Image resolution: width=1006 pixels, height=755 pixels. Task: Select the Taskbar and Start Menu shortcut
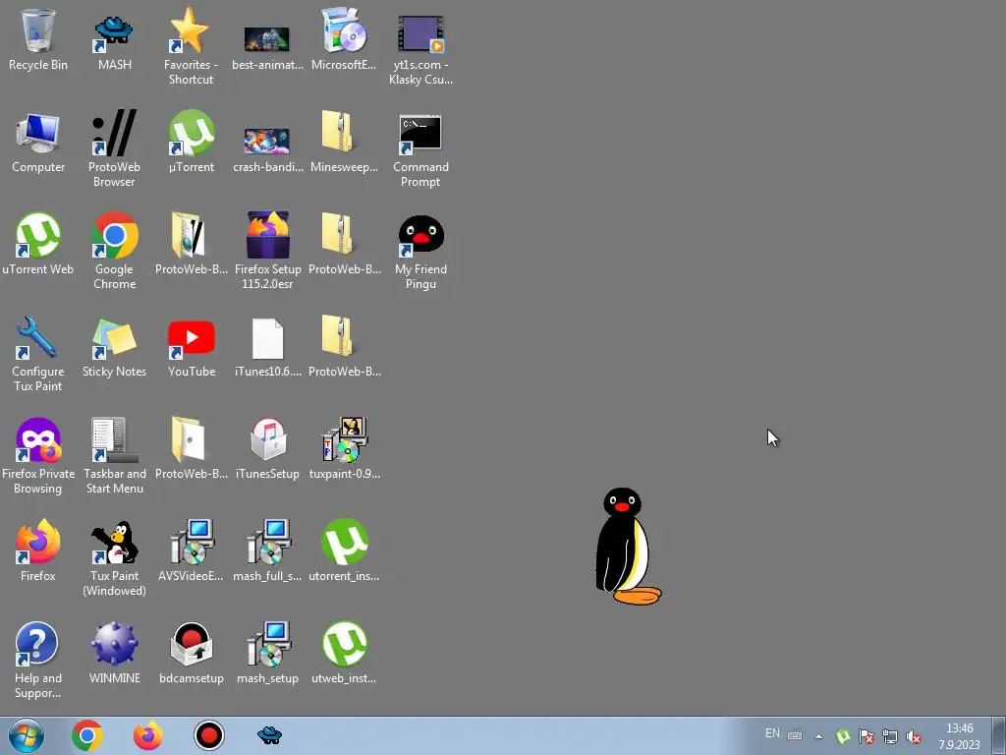click(114, 454)
